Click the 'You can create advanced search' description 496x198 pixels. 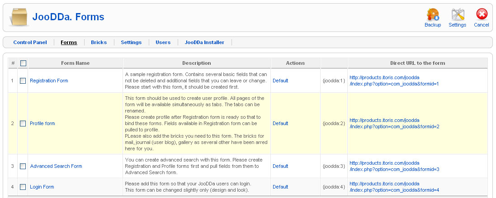[x=194, y=166]
